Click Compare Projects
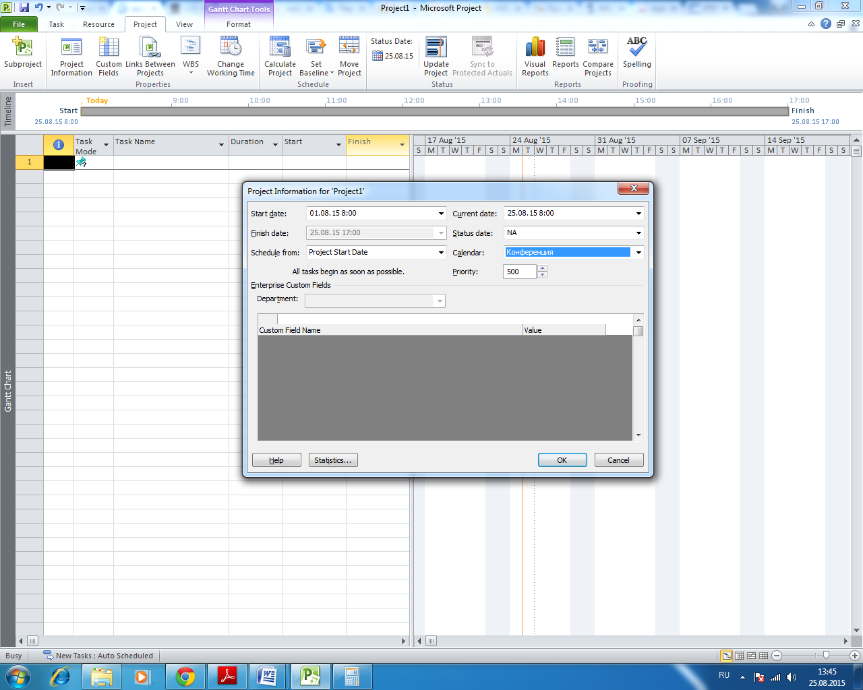 (598, 57)
